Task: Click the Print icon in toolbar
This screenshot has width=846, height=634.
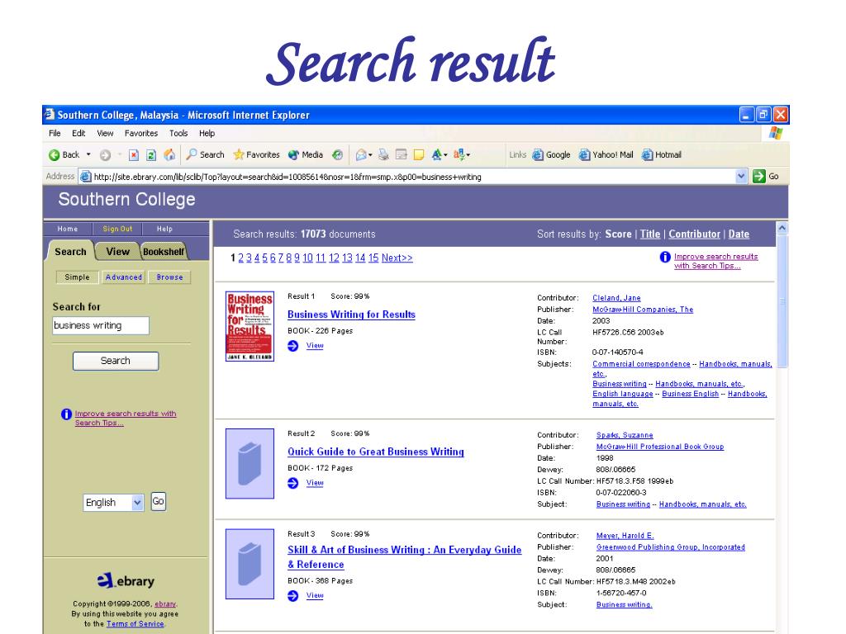Action: tap(383, 154)
